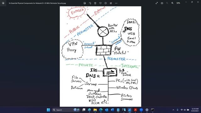Click the 50% zoom level value
The width and height of the screenshot is (201, 113).
(178, 3)
